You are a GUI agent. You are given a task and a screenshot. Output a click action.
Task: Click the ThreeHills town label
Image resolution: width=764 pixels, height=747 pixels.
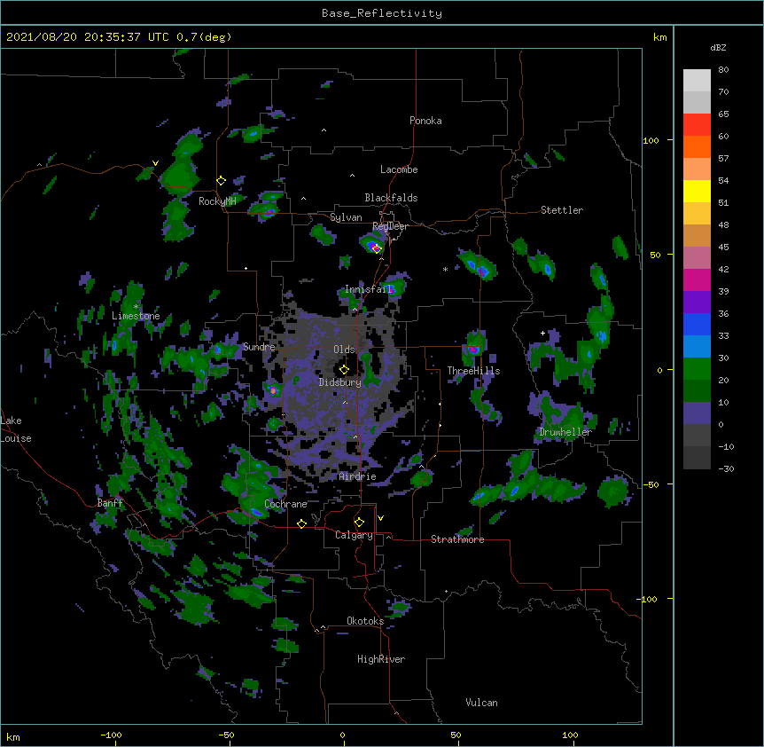(473, 371)
